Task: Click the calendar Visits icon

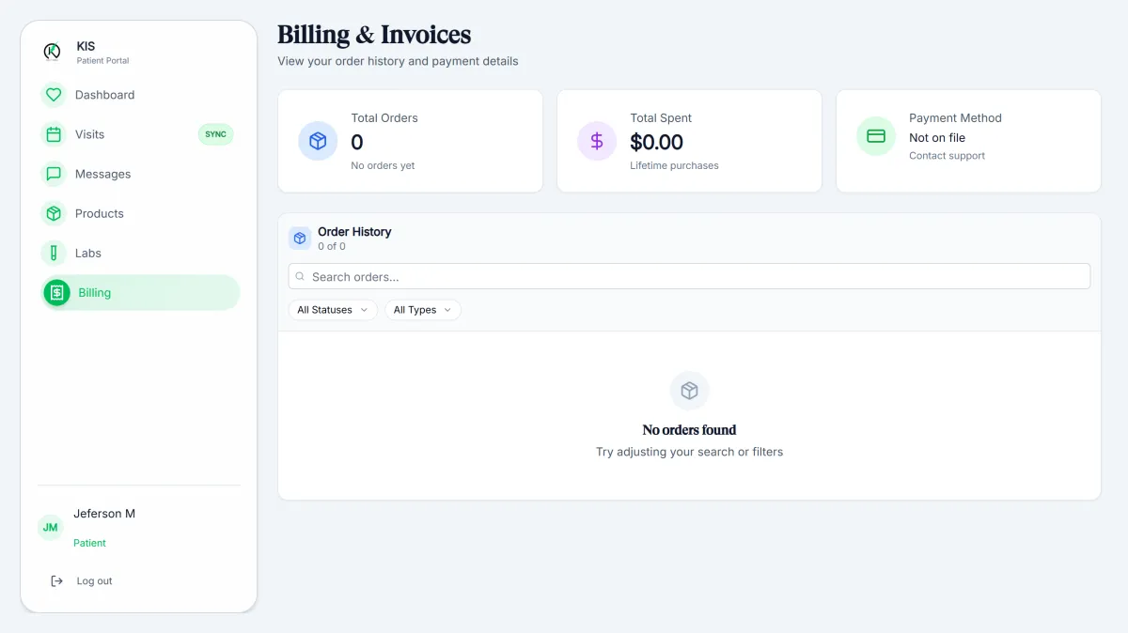Action: tap(54, 134)
